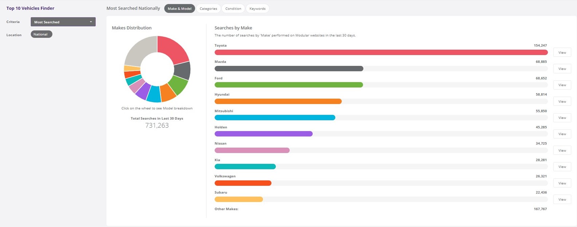577x227 pixels.
Task: Click the Ford make label
Action: (x=218, y=78)
